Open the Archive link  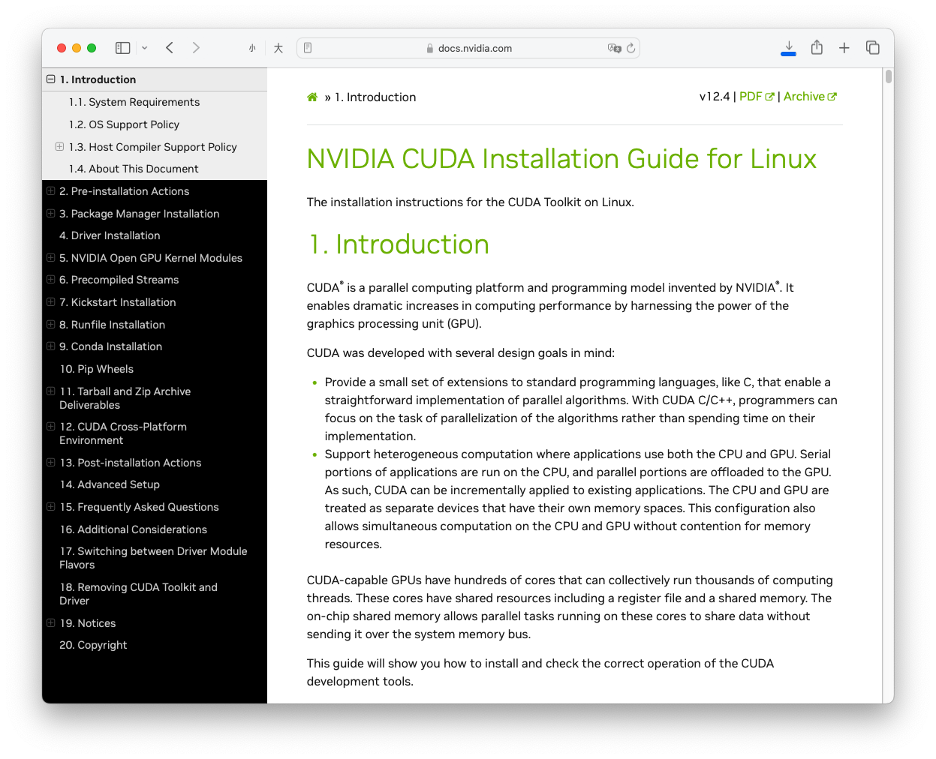click(810, 97)
